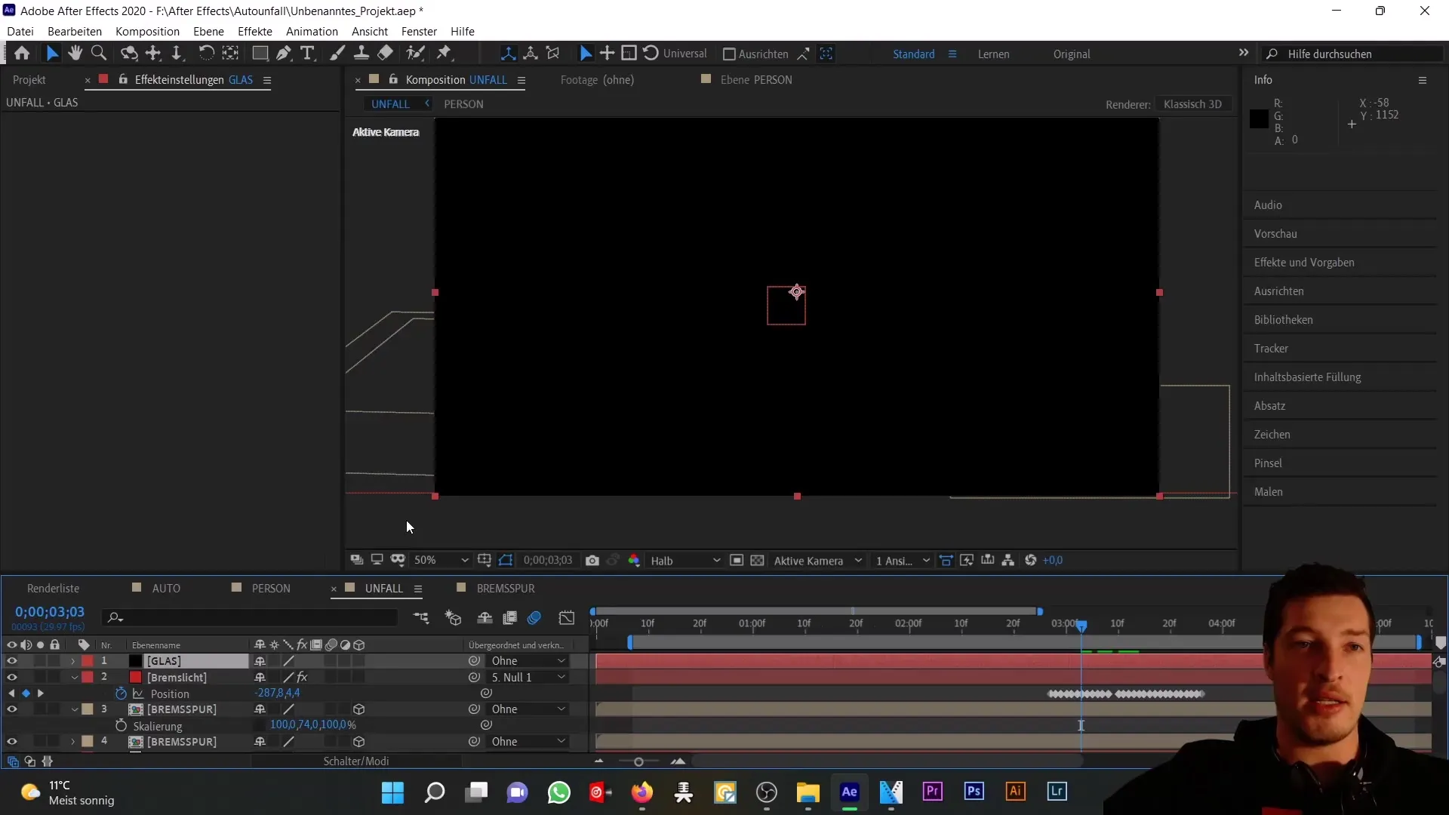Select the Rotation tool
1449x815 pixels.
205,54
